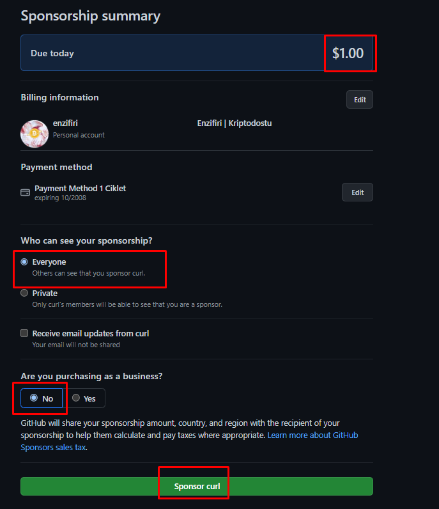Click the card expiring 10/2008 text
Screen dimensions: 439x509
(x=61, y=198)
